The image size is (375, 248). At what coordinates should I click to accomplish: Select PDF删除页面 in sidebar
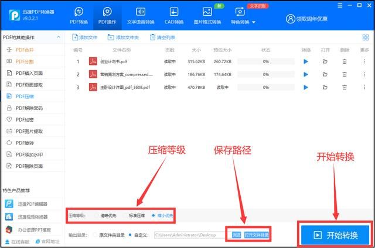coord(33,166)
